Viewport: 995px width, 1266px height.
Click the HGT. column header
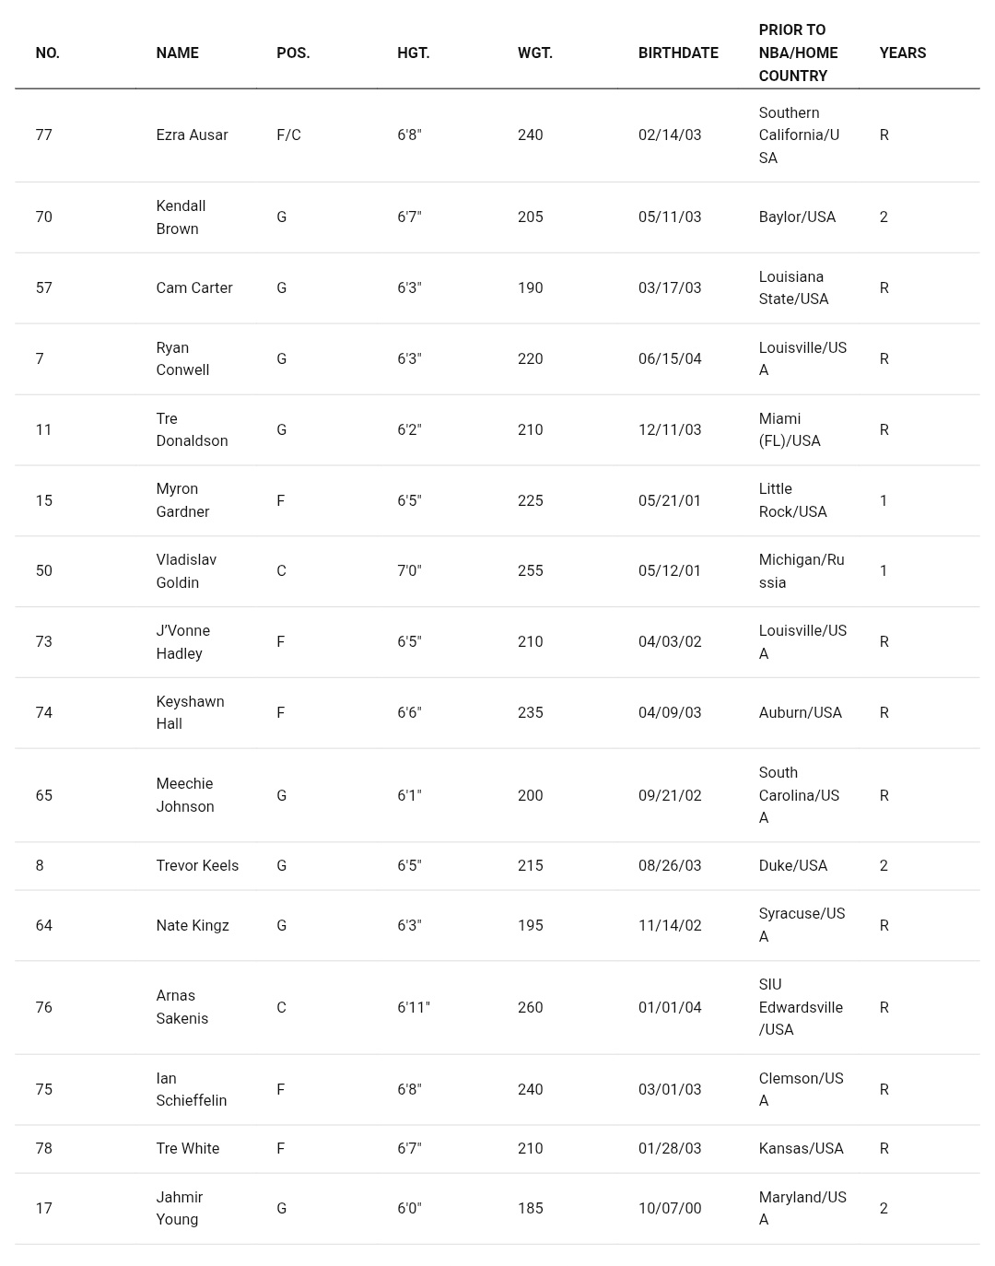point(413,53)
